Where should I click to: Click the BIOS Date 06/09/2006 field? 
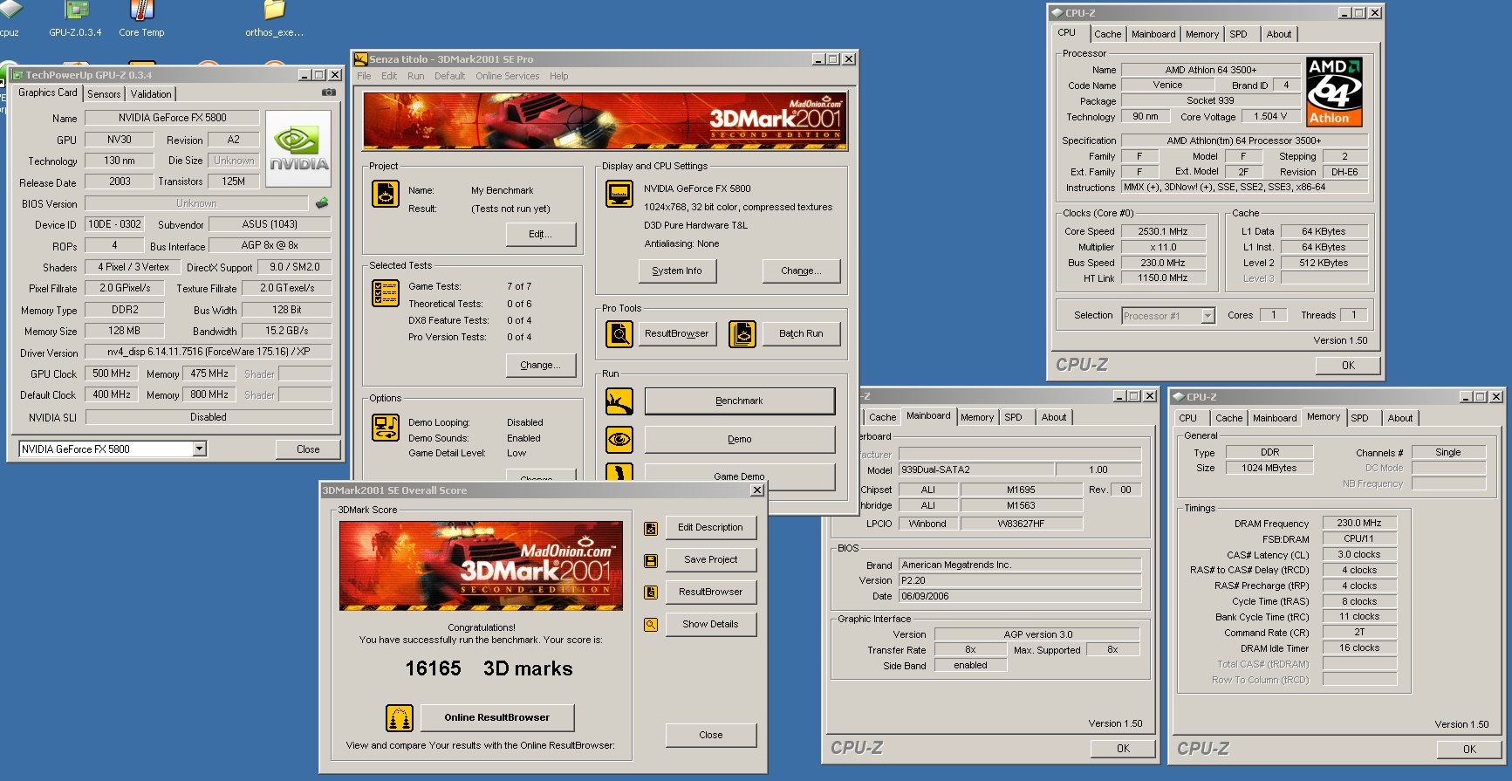pos(1021,596)
